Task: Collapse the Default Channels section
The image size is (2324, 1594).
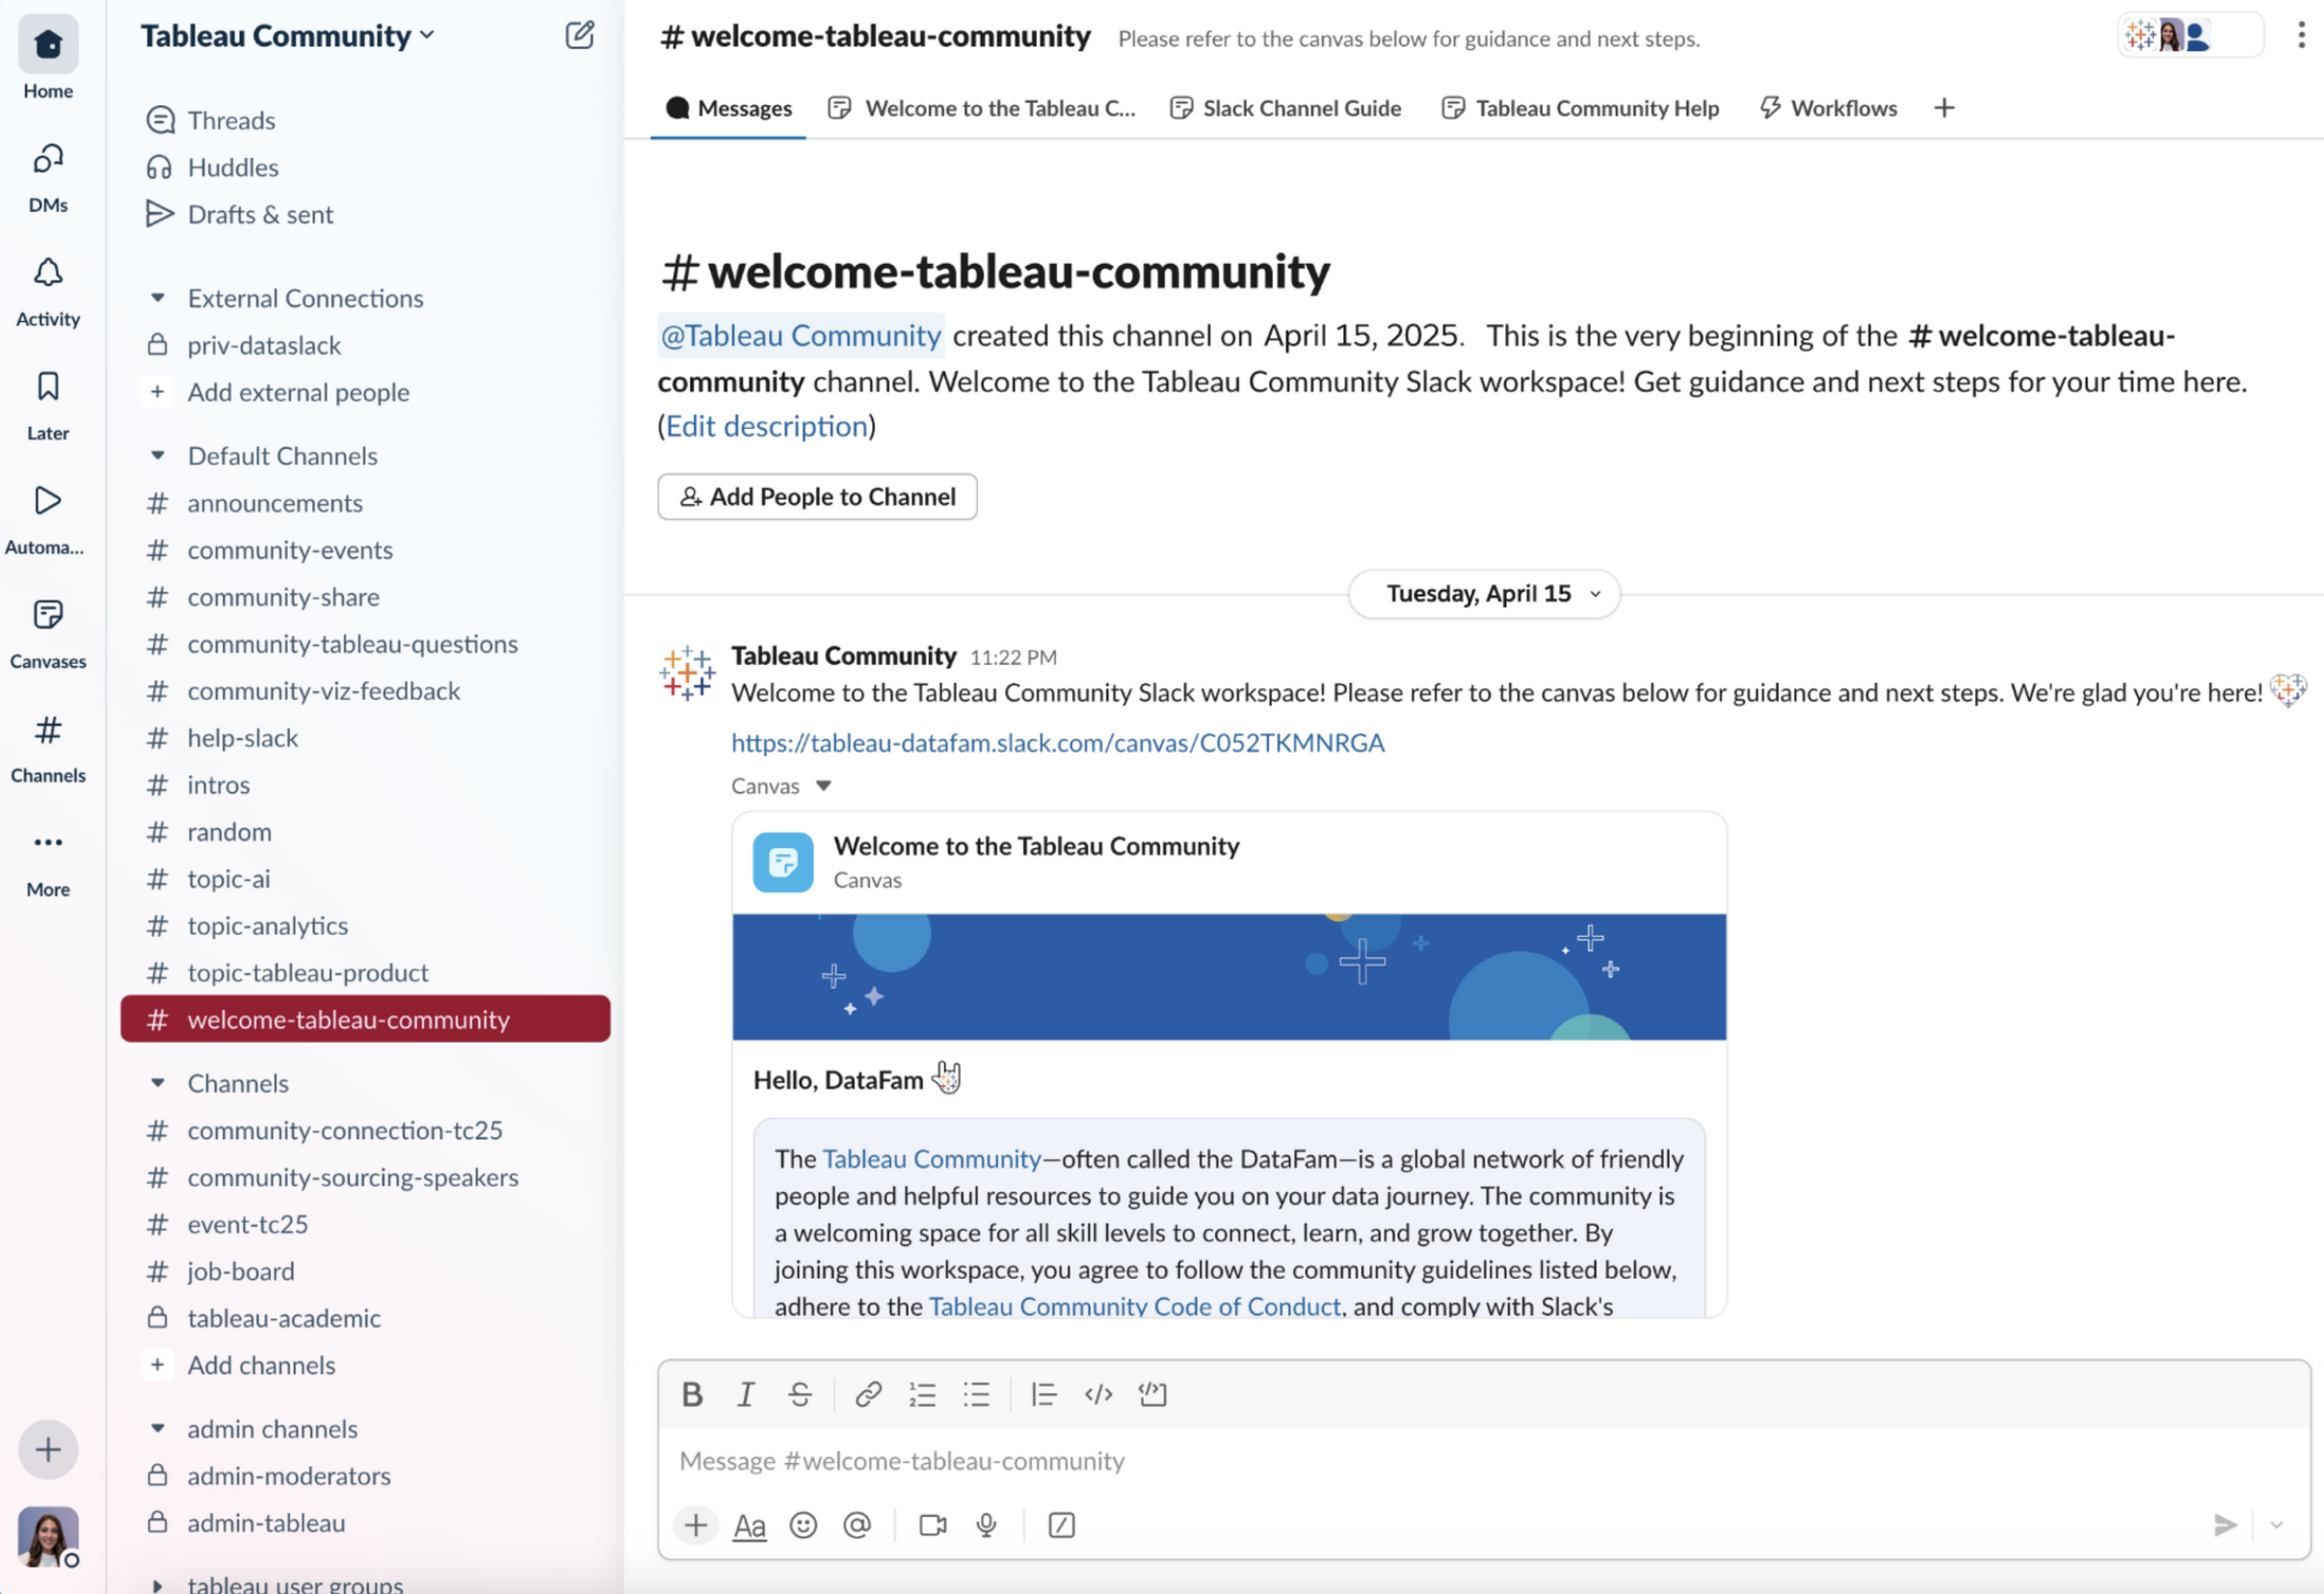Action: 158,456
